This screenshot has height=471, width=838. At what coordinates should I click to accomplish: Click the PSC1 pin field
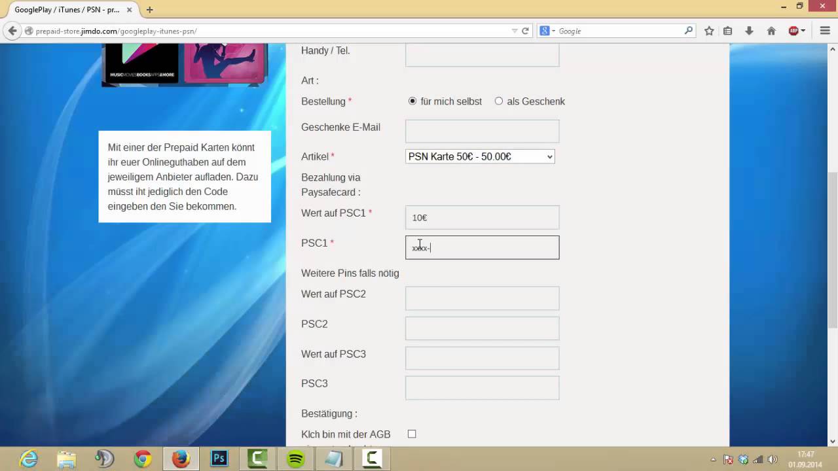pyautogui.click(x=482, y=247)
